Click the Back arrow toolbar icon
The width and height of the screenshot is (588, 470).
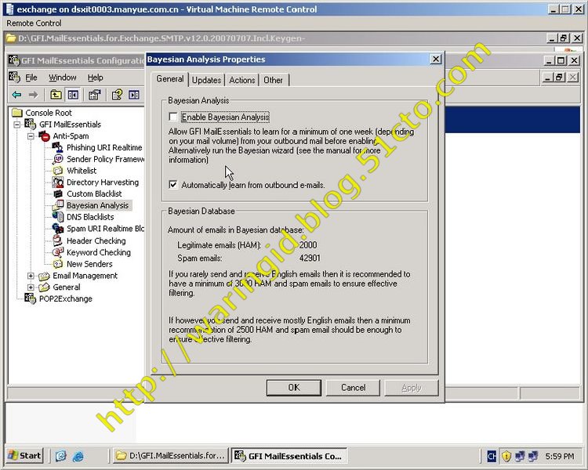(16, 95)
